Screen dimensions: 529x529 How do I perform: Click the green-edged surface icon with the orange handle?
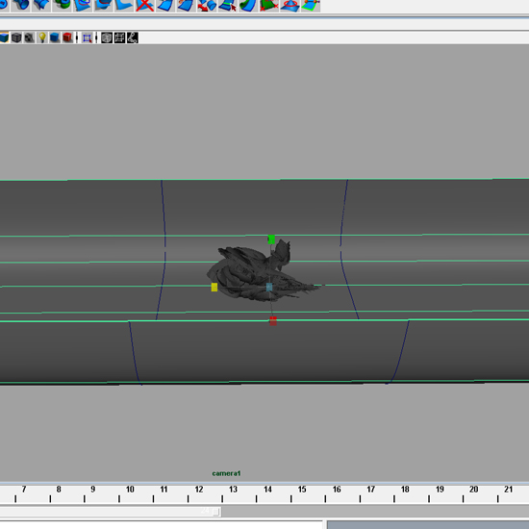[310, 6]
